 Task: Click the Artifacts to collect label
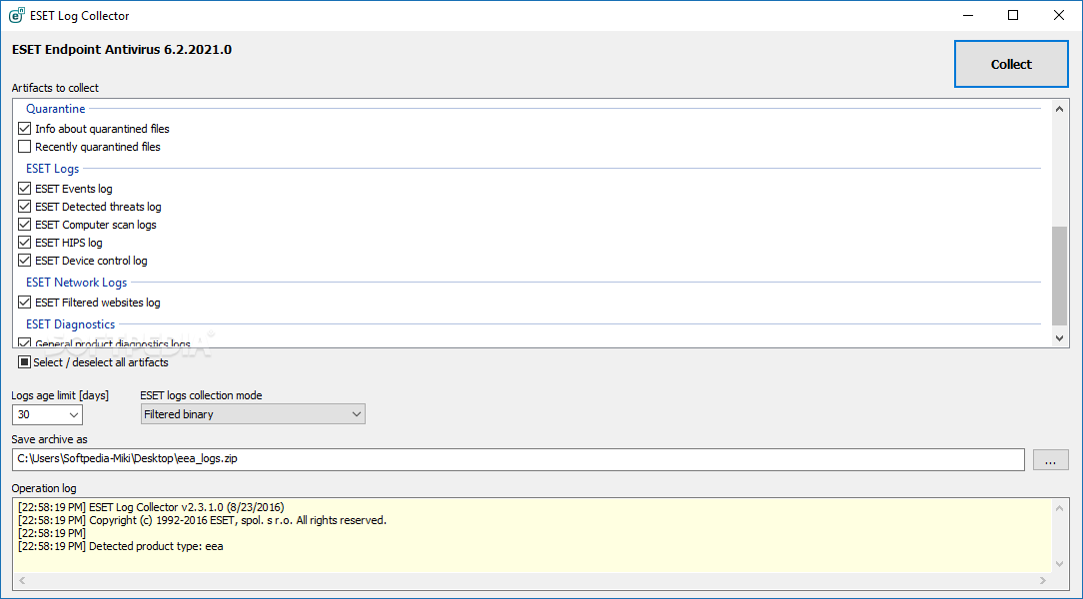click(55, 88)
